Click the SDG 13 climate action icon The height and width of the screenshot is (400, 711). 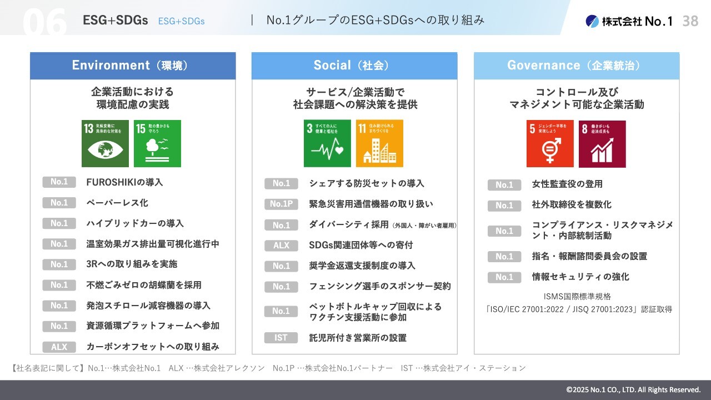coord(105,143)
